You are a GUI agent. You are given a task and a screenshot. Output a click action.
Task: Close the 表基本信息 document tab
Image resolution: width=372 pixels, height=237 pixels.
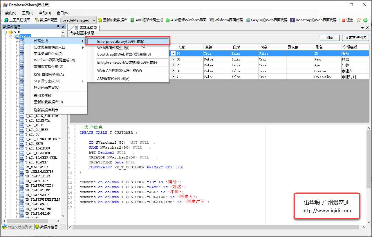(367, 28)
